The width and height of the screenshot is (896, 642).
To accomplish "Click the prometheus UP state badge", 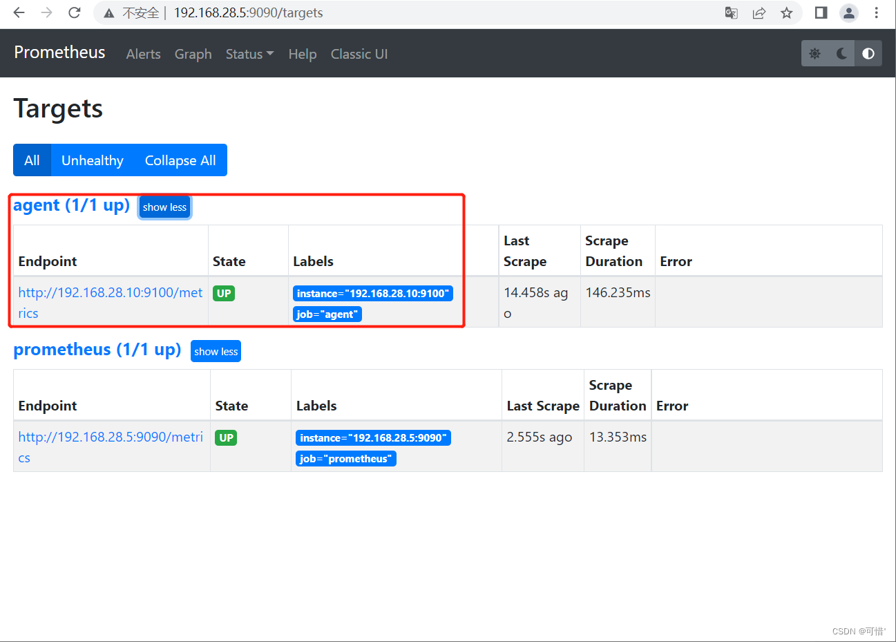I will (x=226, y=437).
